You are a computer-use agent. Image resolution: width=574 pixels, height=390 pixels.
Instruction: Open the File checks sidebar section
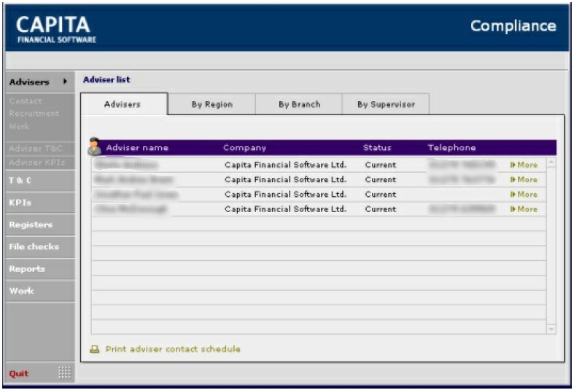coord(40,246)
